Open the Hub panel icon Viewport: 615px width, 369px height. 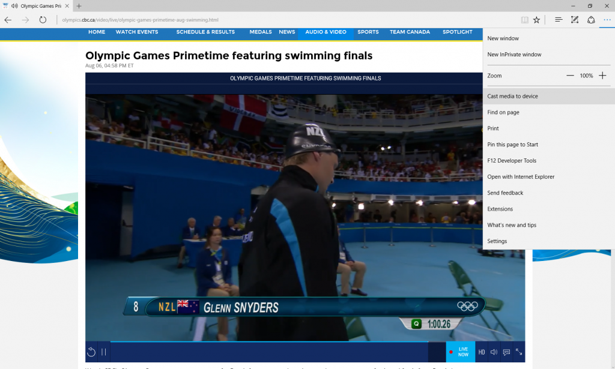[559, 20]
